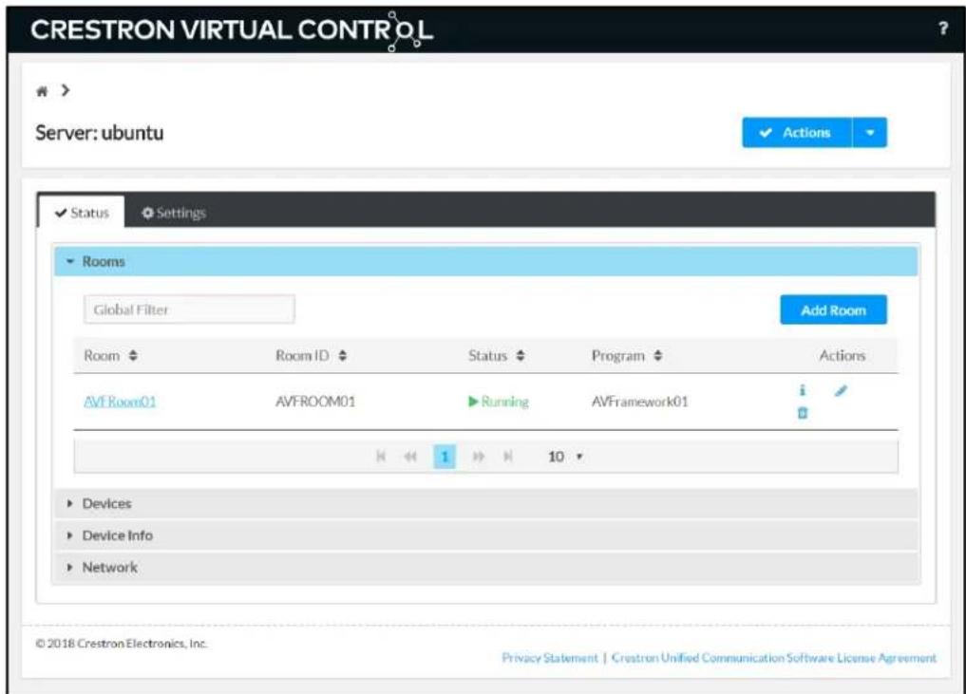Click the AVFramework01 program cell
The width and height of the screenshot is (966, 694).
pos(639,402)
